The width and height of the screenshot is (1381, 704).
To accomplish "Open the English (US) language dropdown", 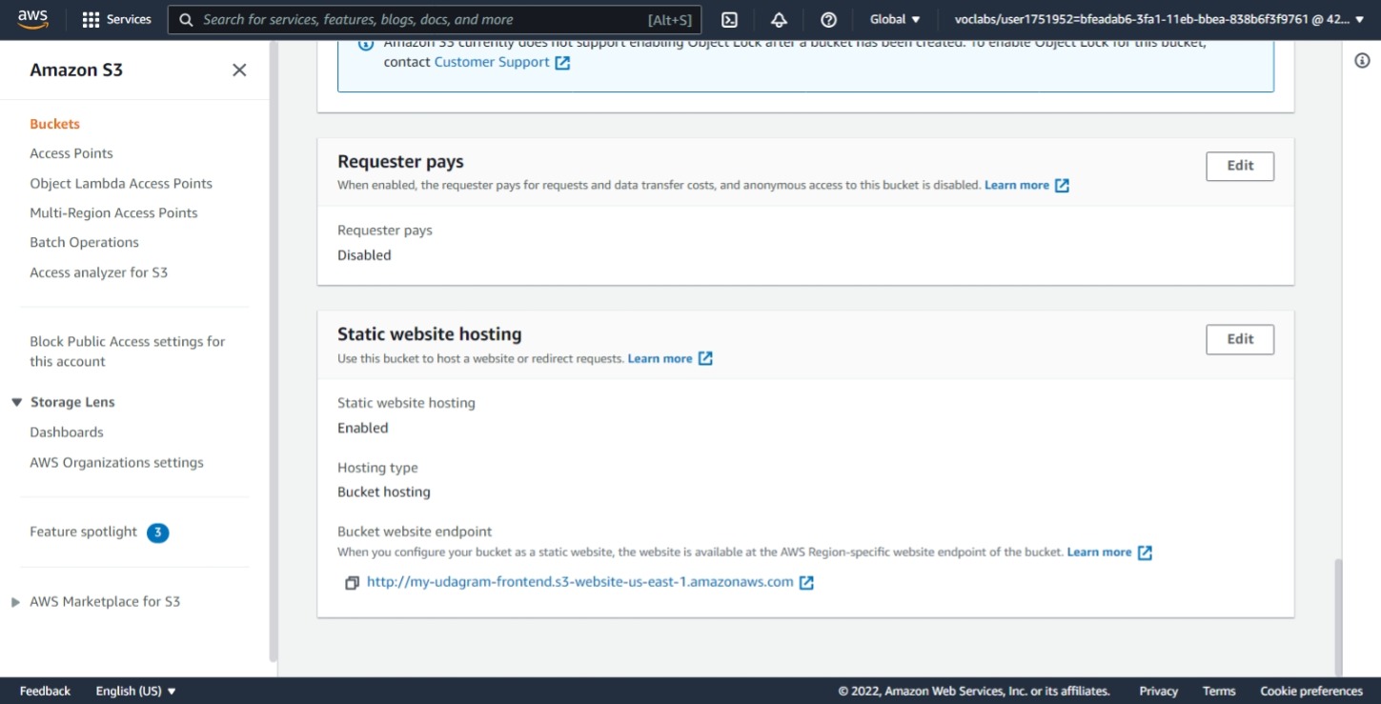I will click(136, 691).
